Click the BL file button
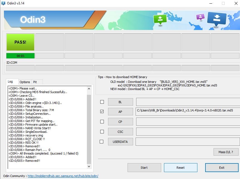The height and width of the screenshot is (179, 240). click(120, 102)
